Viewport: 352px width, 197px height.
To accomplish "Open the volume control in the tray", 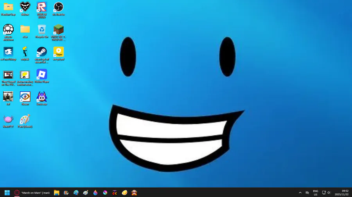I will point(329,193).
